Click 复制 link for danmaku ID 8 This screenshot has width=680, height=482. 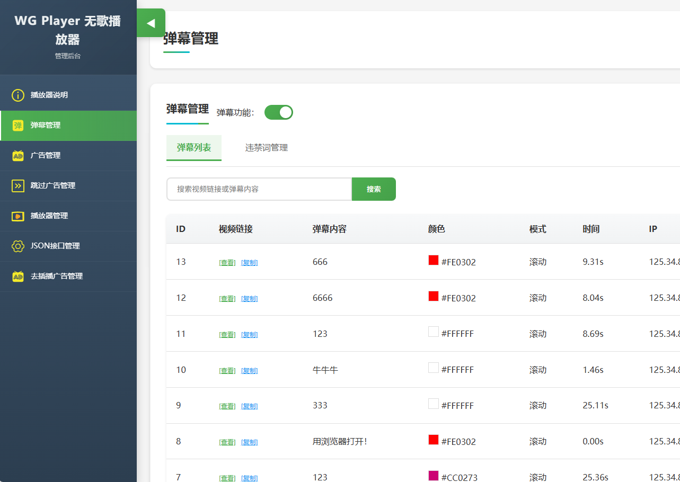click(x=249, y=442)
